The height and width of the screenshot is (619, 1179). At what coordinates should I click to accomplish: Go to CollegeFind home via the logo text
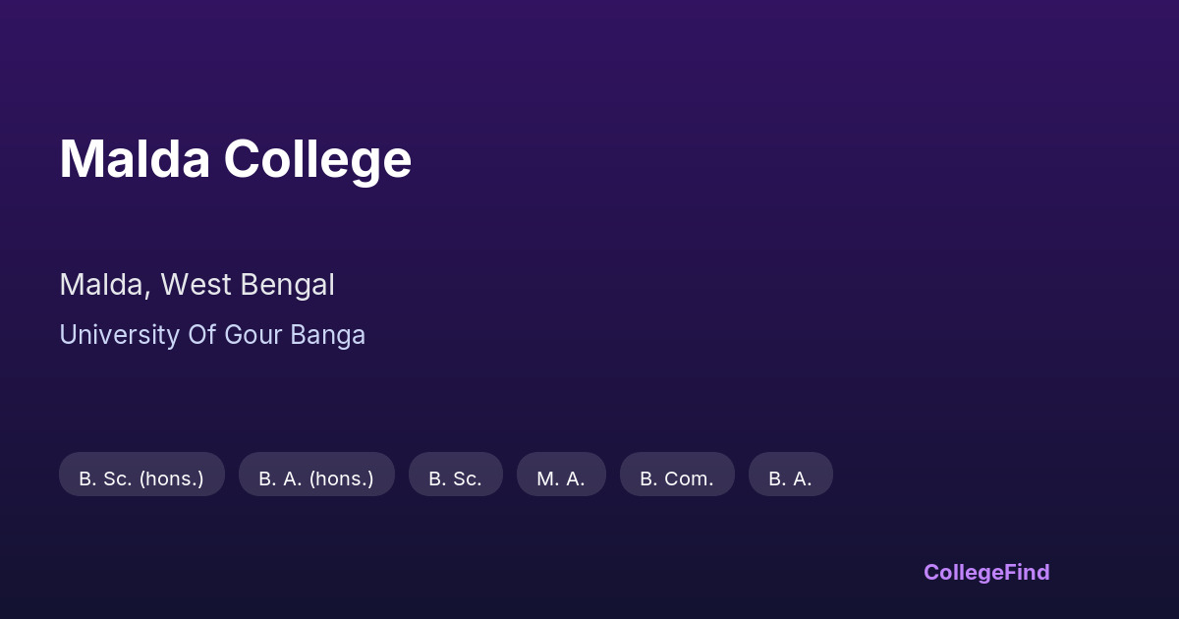986,572
